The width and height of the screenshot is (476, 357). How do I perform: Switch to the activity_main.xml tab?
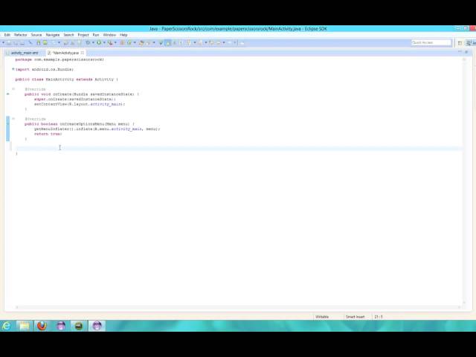[x=23, y=53]
